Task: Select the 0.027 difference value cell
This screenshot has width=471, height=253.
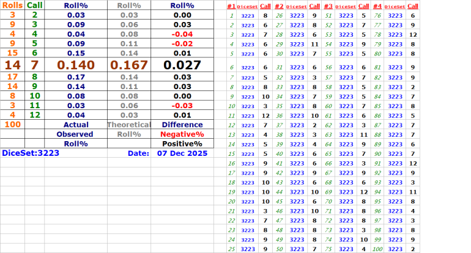Action: click(x=182, y=65)
